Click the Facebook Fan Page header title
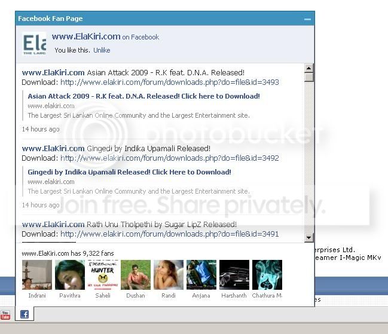Screen dimensions: 388x334 point(50,19)
